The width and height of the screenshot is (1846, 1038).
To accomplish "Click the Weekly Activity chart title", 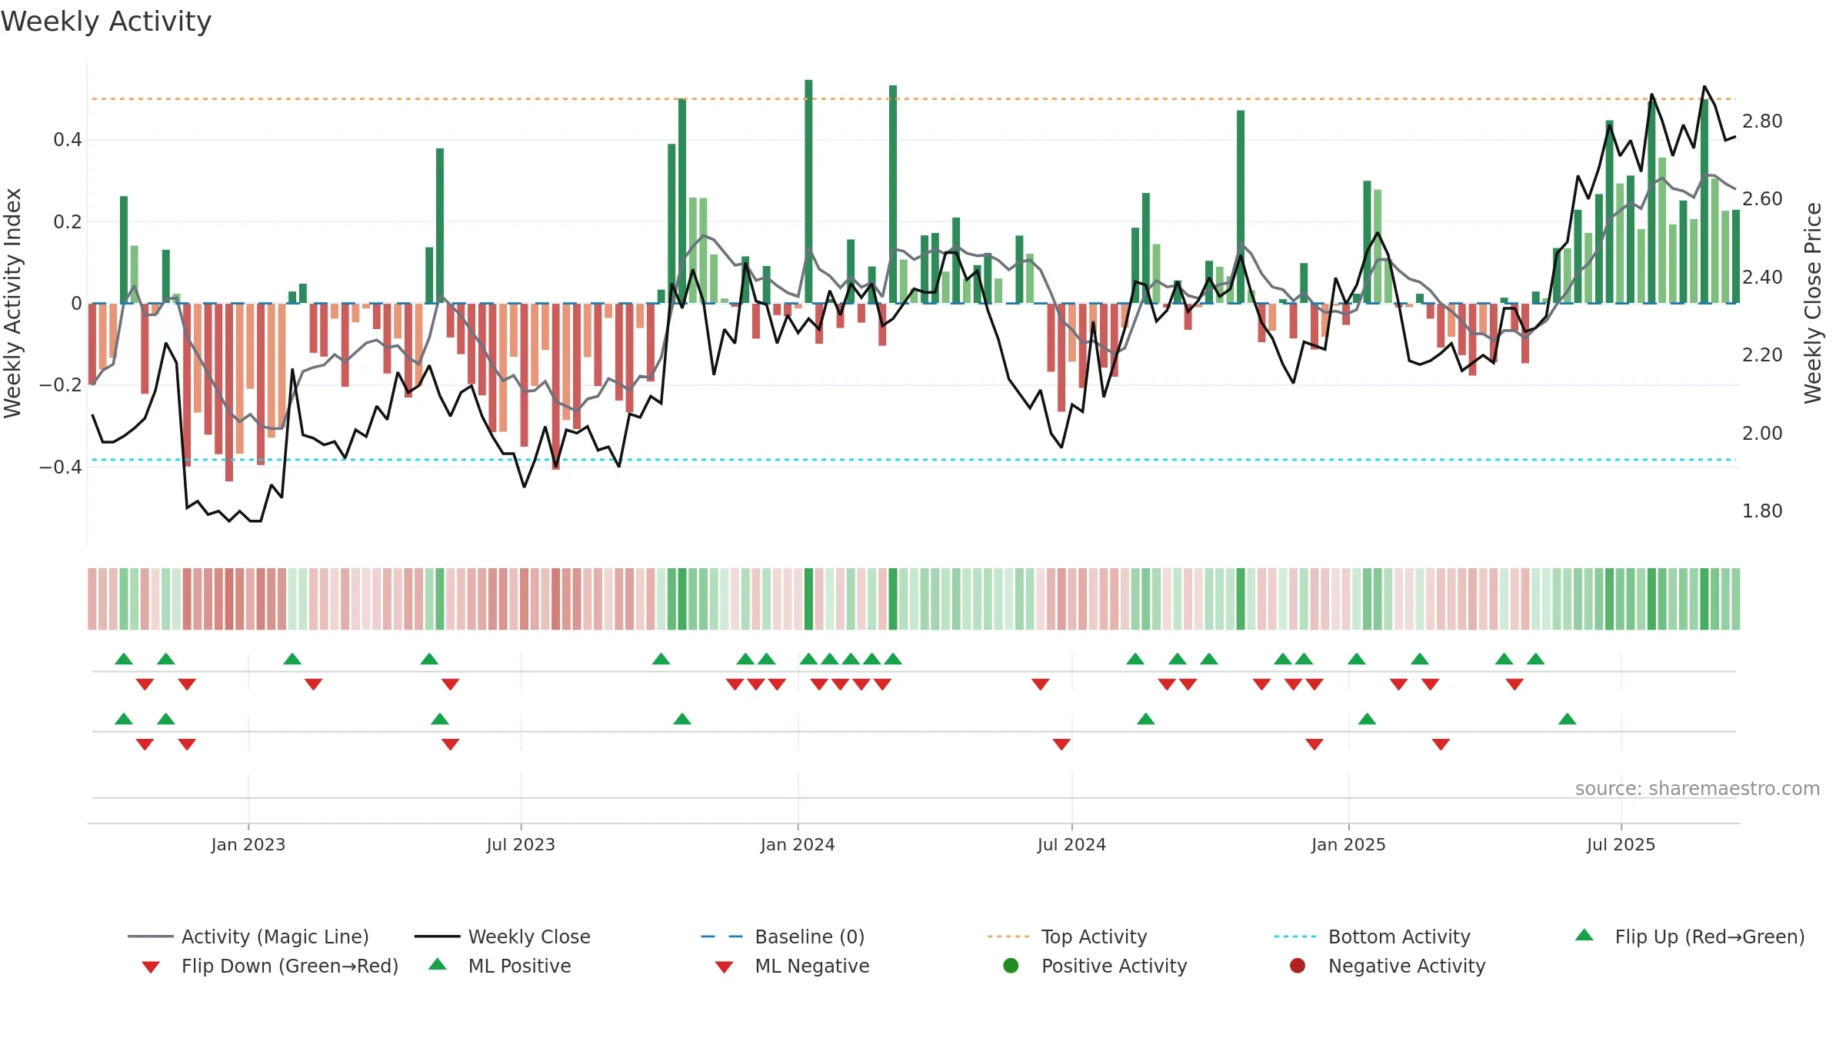I will 106,22.
